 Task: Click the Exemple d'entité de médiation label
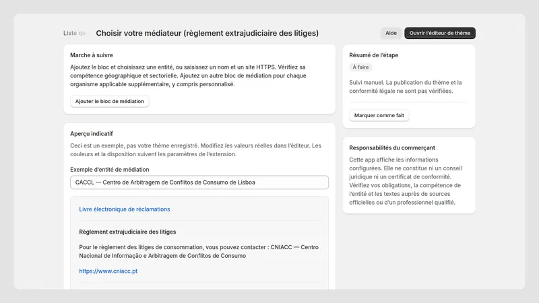tap(110, 170)
